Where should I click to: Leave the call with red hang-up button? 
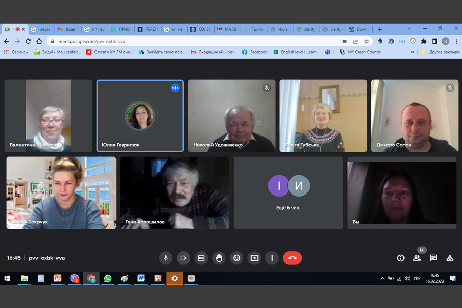tap(292, 258)
